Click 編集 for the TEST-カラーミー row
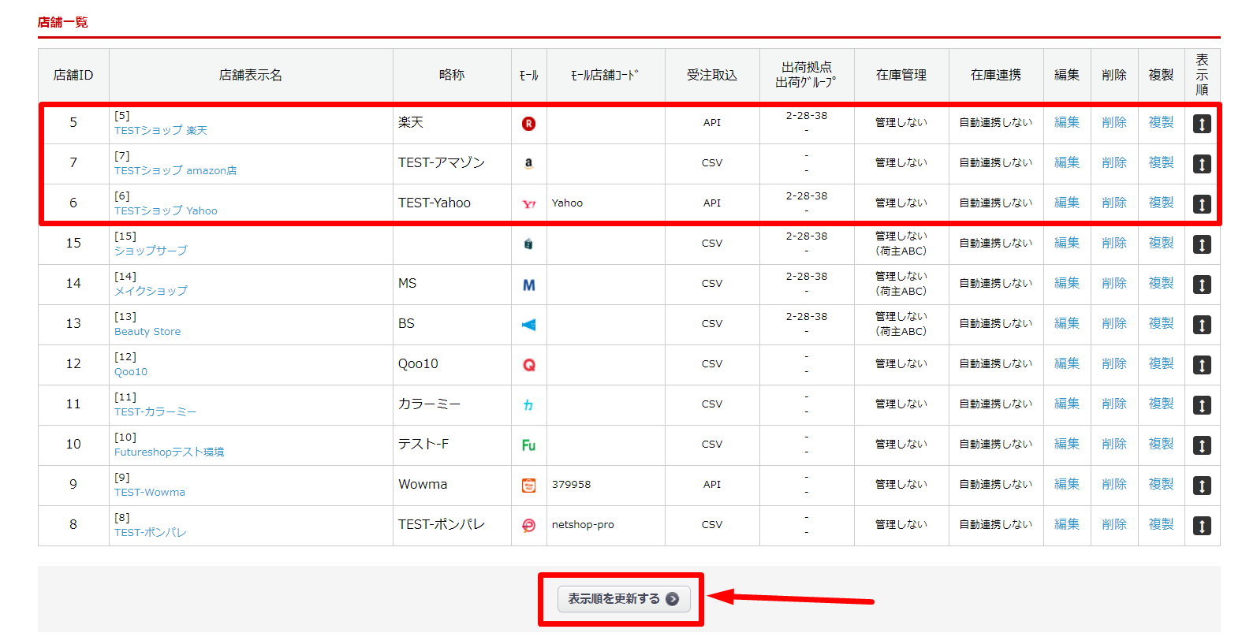The image size is (1257, 644). click(1066, 404)
